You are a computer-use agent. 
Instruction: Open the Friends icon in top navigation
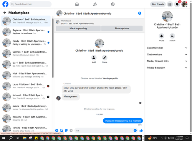pyautogui.click(x=95, y=4)
